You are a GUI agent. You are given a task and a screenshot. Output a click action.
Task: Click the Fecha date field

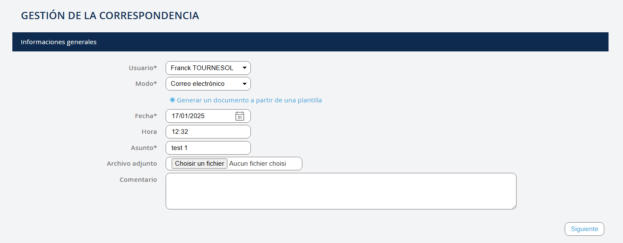pos(200,116)
